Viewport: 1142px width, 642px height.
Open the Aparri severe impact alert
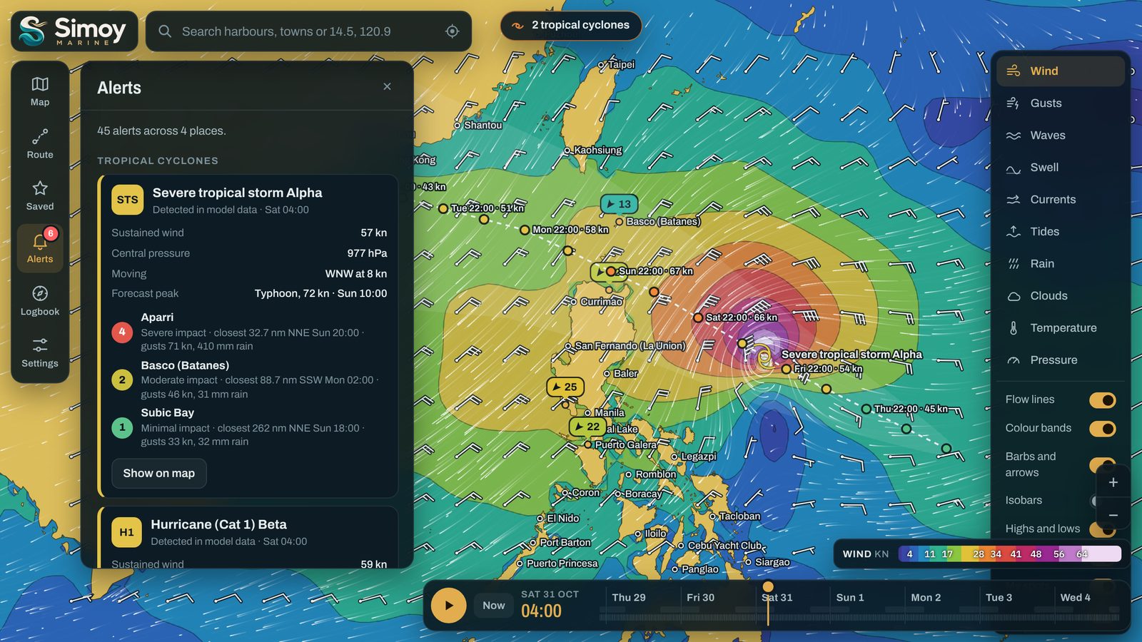(249, 332)
